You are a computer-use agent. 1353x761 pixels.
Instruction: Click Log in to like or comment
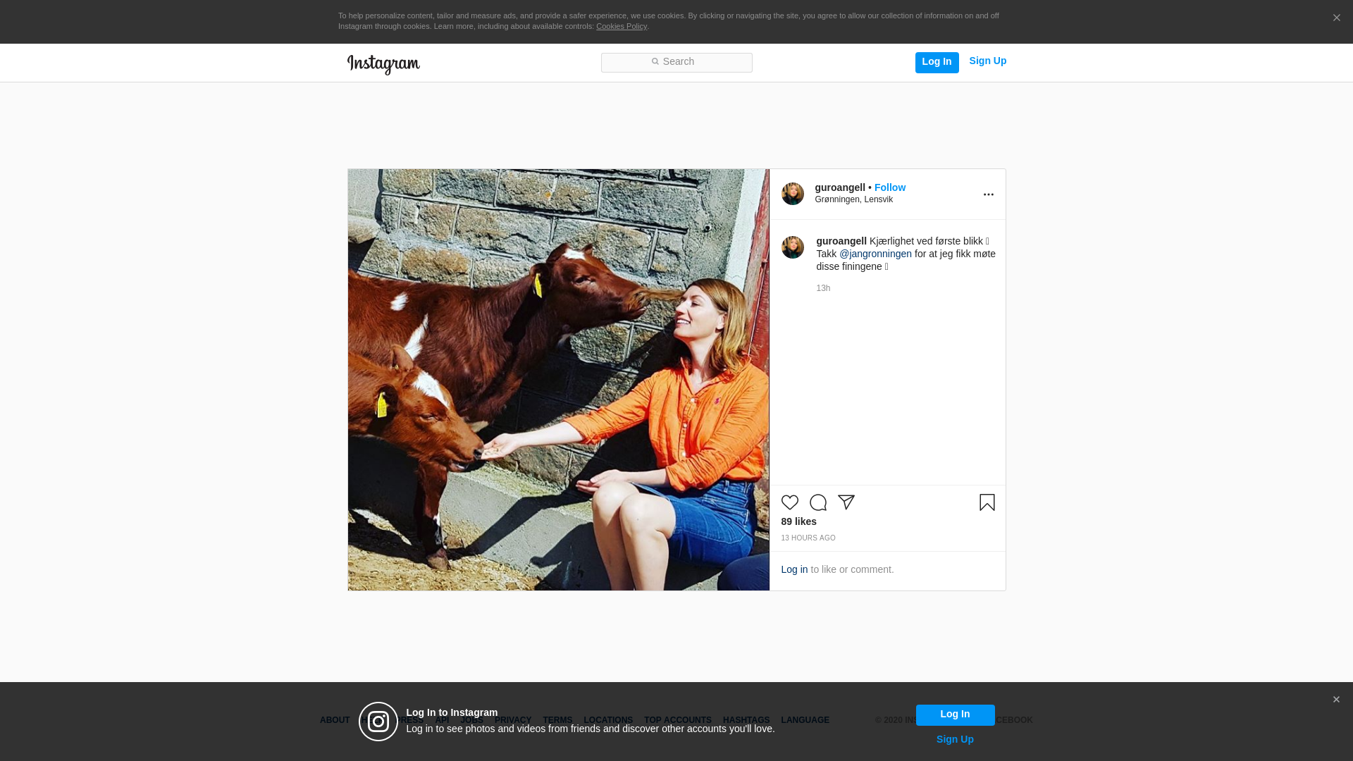click(x=794, y=569)
